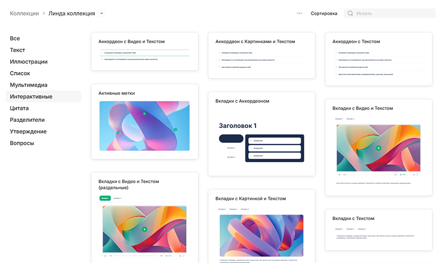
Task: Click the right green hotspot in Активные метки
Action: 175,130
